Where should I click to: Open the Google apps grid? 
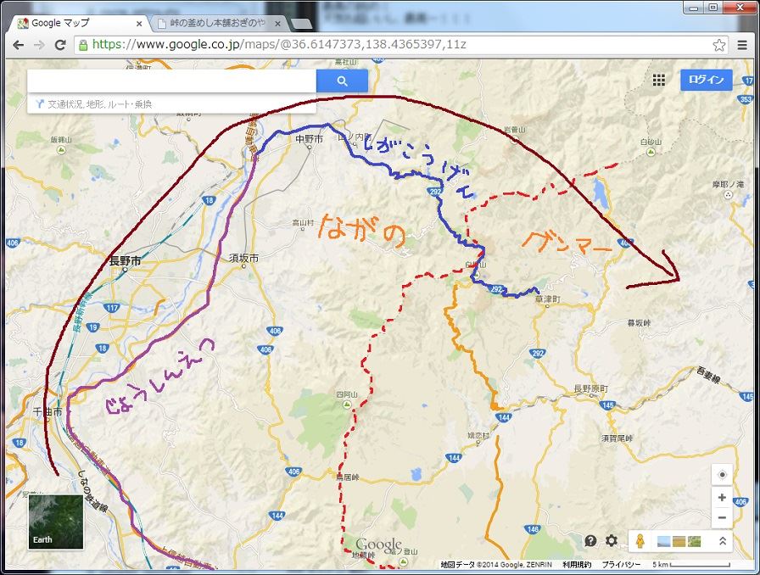[658, 80]
